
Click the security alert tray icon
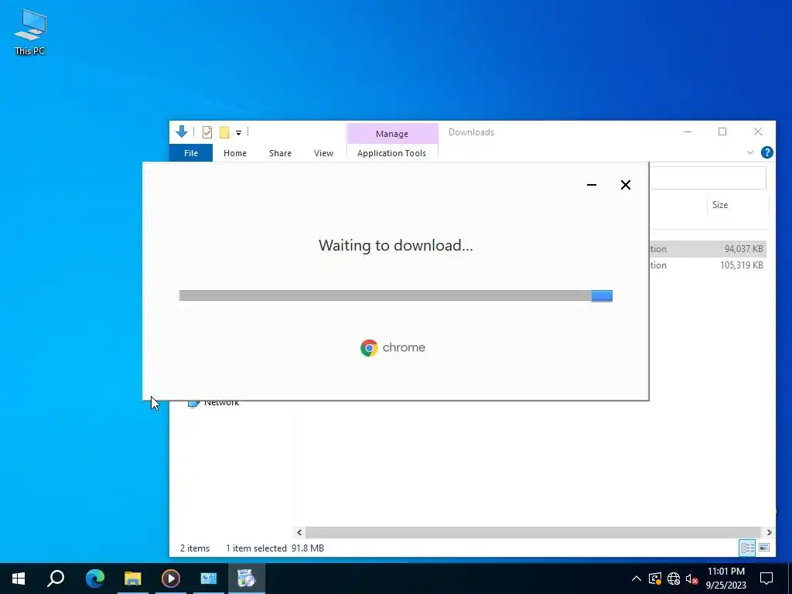pyautogui.click(x=655, y=579)
